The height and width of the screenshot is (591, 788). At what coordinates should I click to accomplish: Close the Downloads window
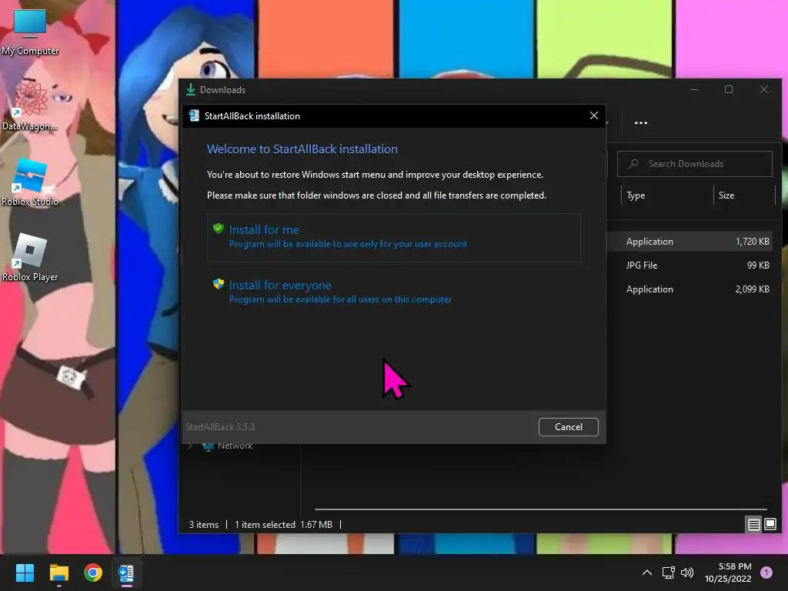(x=764, y=89)
